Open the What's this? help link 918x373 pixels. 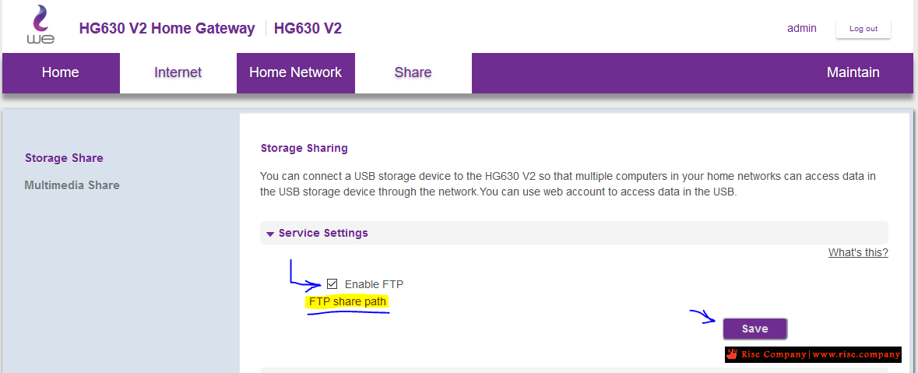pyautogui.click(x=858, y=252)
